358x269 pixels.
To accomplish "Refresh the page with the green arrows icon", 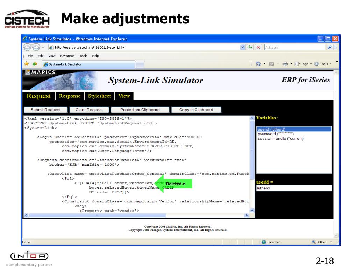I will tap(250, 47).
